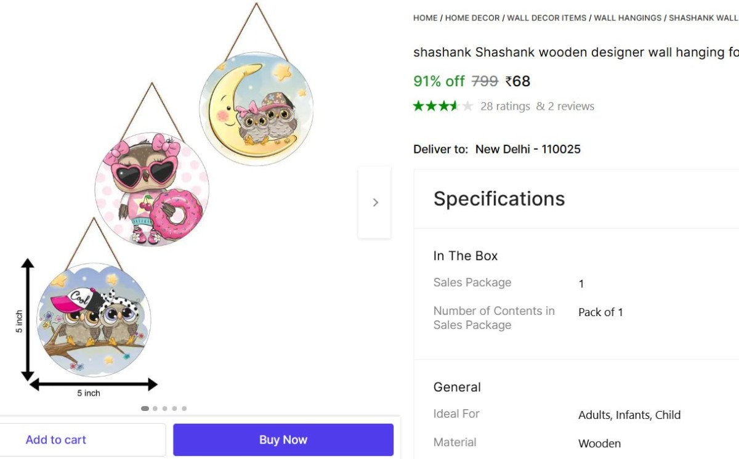Go to the last carousel dot
739x459 pixels.
click(184, 408)
